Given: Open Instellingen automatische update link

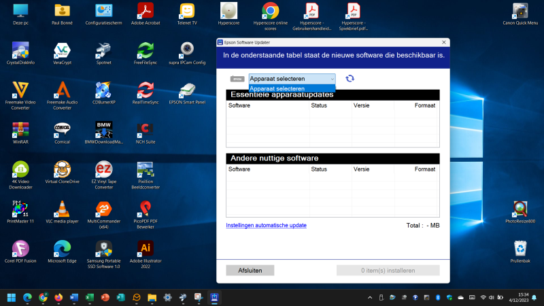Looking at the screenshot, I should [x=266, y=225].
